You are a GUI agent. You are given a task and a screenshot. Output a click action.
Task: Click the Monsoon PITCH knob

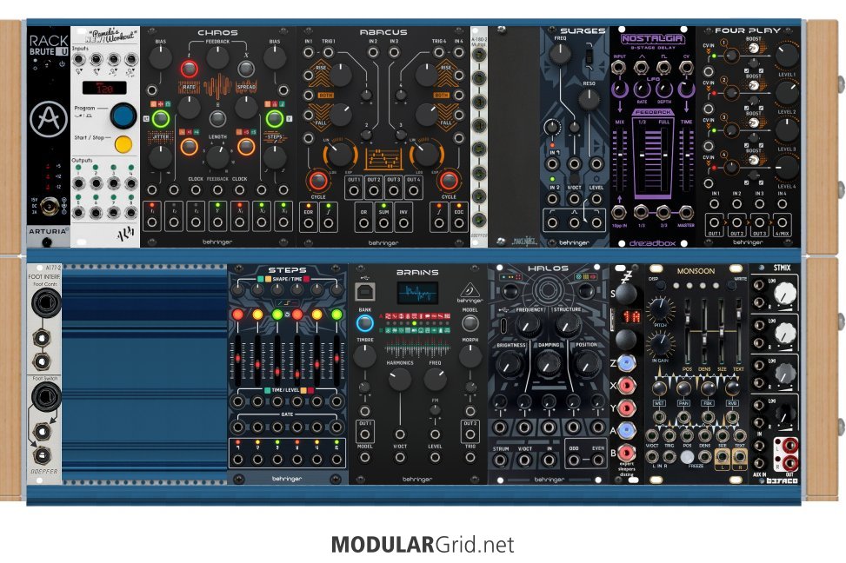[660, 308]
